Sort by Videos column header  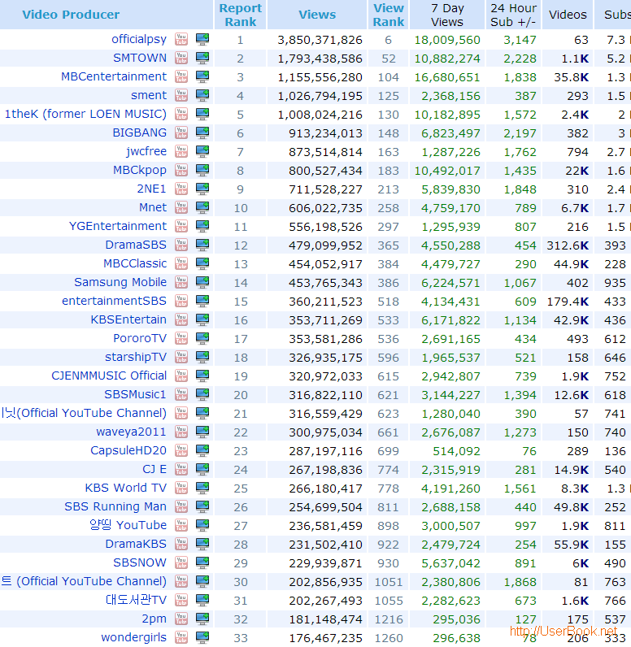pyautogui.click(x=568, y=15)
